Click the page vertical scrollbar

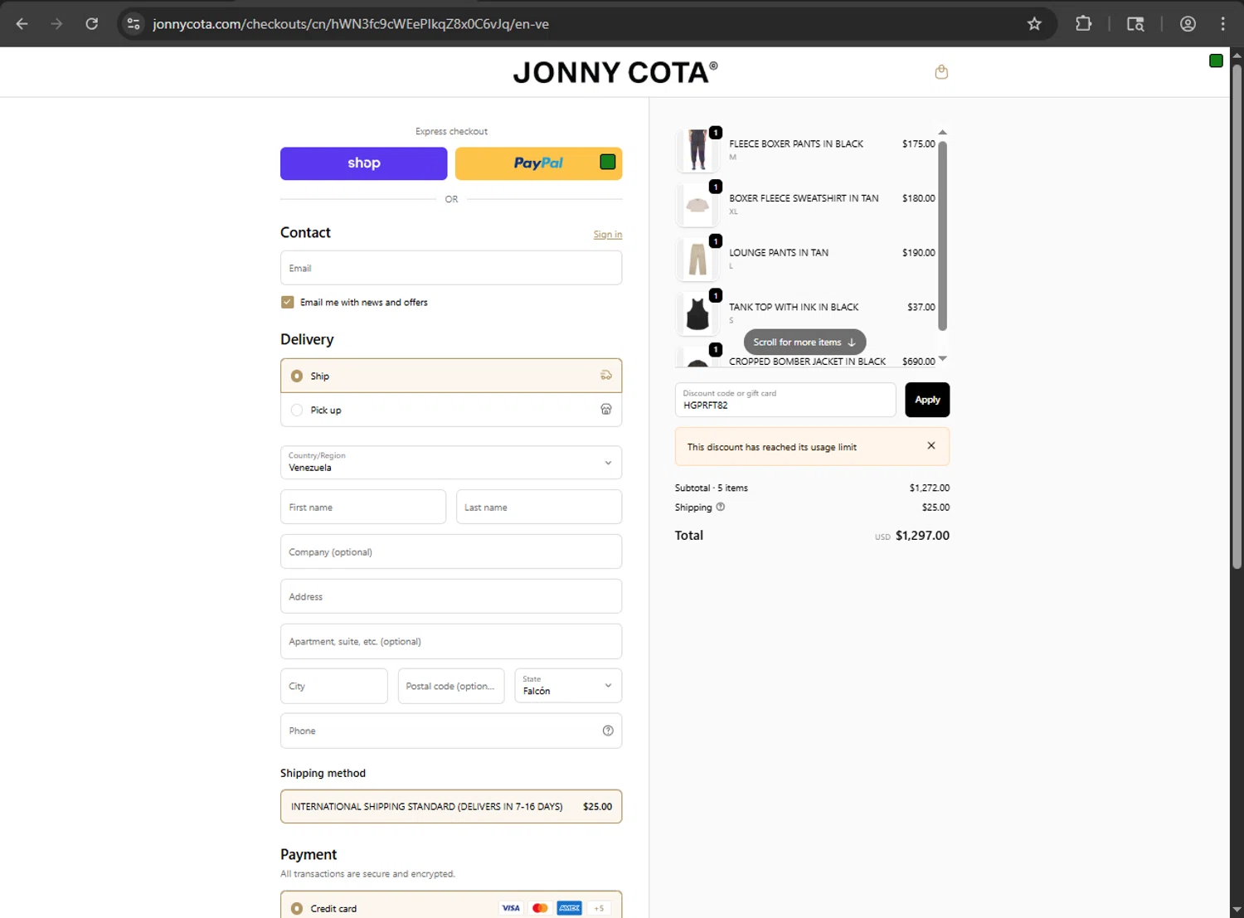coord(1237,315)
